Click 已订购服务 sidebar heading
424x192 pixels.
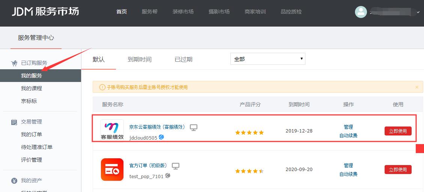point(34,63)
